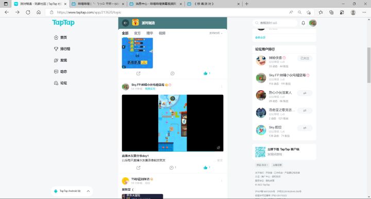
Task: Open the browser collections icon
Action: (x=331, y=12)
